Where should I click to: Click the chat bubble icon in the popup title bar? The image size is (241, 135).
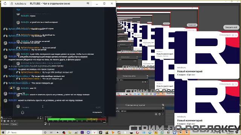tap(88, 3)
